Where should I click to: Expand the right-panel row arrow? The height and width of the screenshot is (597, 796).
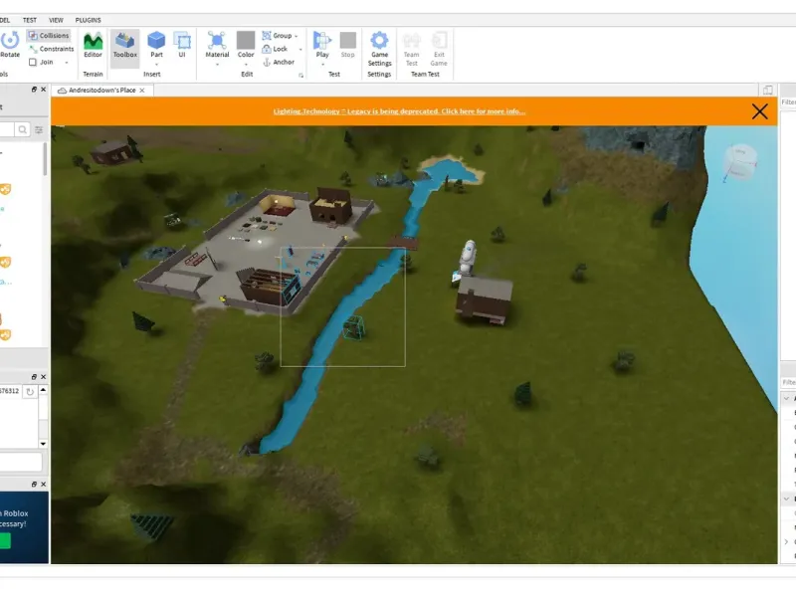point(786,541)
